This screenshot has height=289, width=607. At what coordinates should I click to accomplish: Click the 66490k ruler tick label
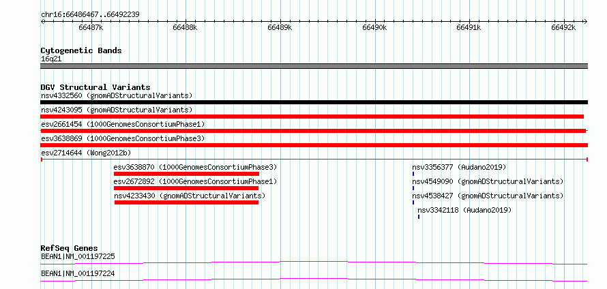pos(374,27)
